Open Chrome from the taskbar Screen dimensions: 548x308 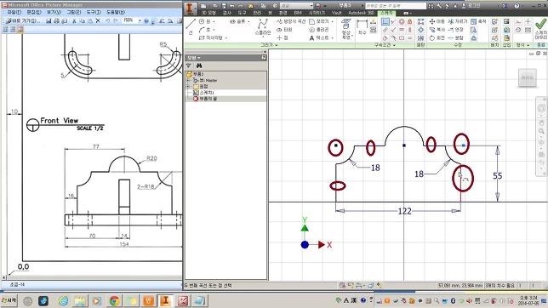[x=114, y=300]
